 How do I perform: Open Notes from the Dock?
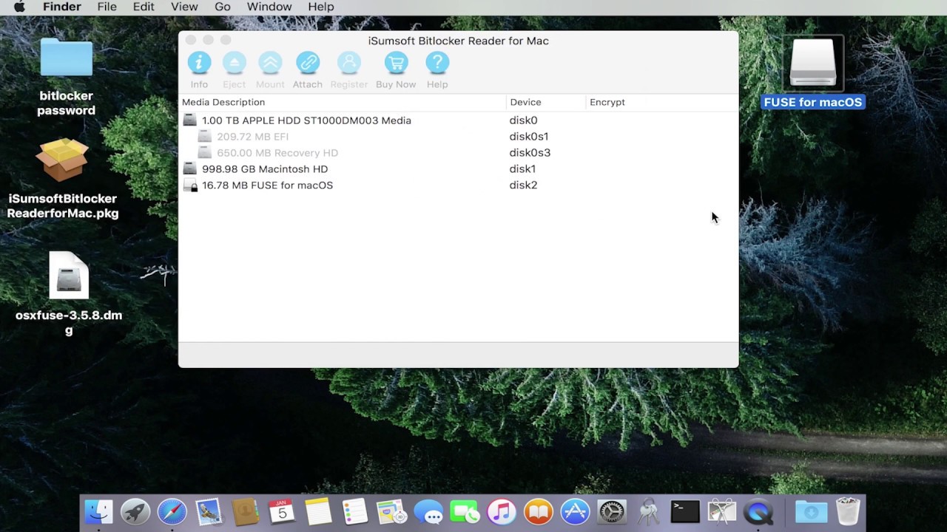(318, 511)
